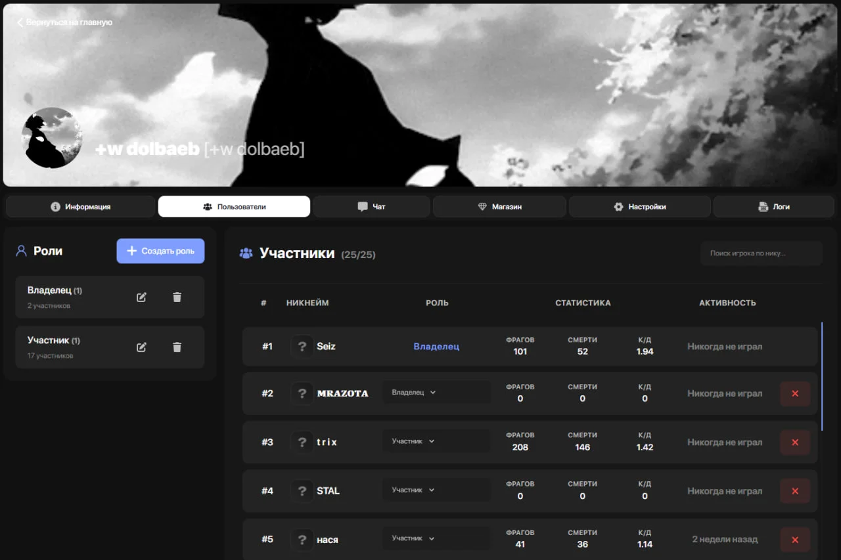Select the Владелец role card
841x560 pixels.
pyautogui.click(x=110, y=297)
